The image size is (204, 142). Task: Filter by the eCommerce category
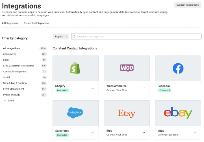10,54
